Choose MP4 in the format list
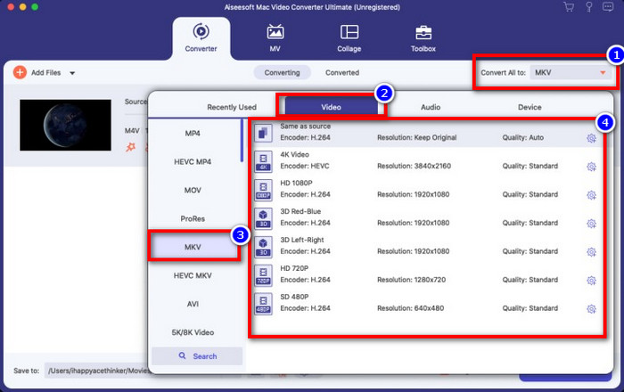The height and width of the screenshot is (392, 624). [193, 133]
